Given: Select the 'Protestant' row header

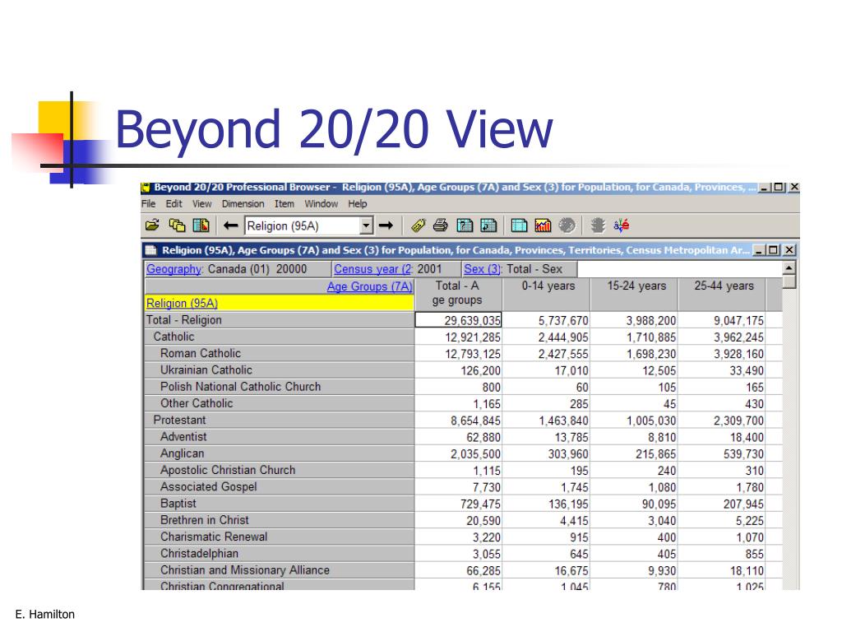Looking at the screenshot, I should tap(280, 420).
